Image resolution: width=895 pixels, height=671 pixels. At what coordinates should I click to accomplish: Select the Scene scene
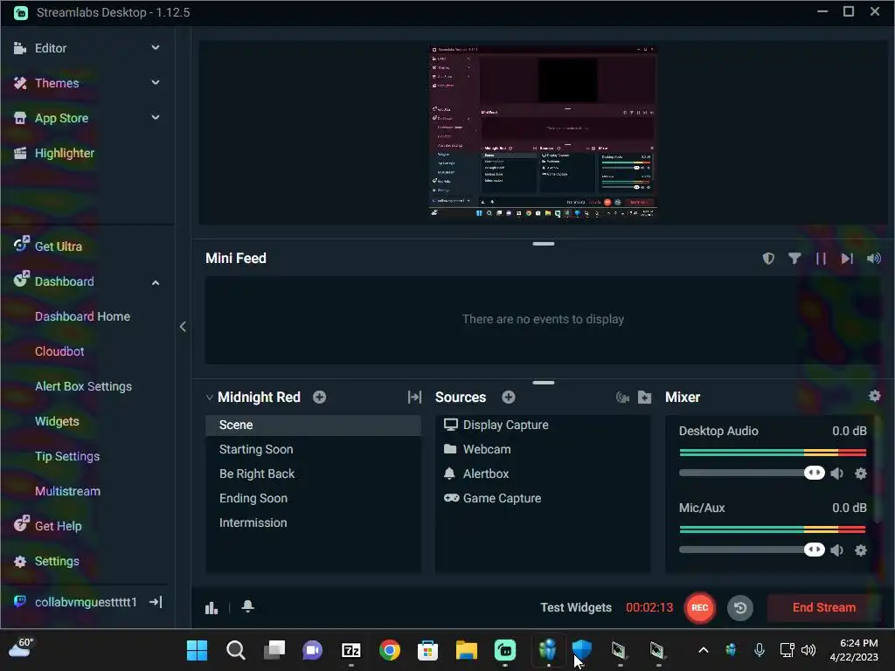pos(313,425)
